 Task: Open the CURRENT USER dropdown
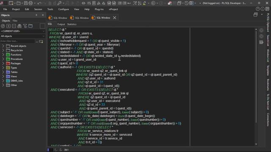tap(22, 31)
